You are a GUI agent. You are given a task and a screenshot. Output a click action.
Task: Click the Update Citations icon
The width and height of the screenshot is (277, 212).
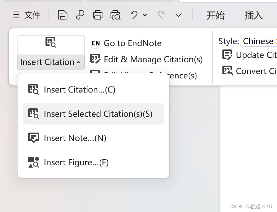click(x=227, y=55)
